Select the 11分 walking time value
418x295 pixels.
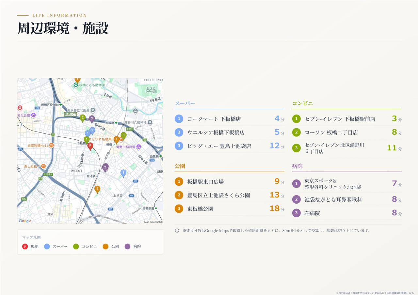pyautogui.click(x=394, y=148)
